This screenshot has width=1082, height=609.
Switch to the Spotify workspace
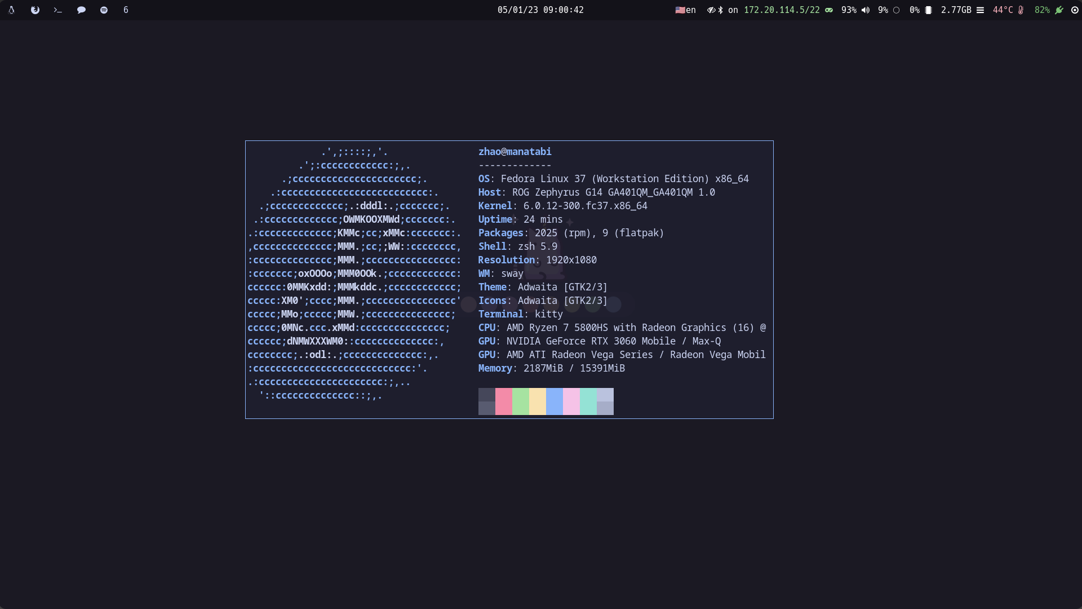(104, 10)
